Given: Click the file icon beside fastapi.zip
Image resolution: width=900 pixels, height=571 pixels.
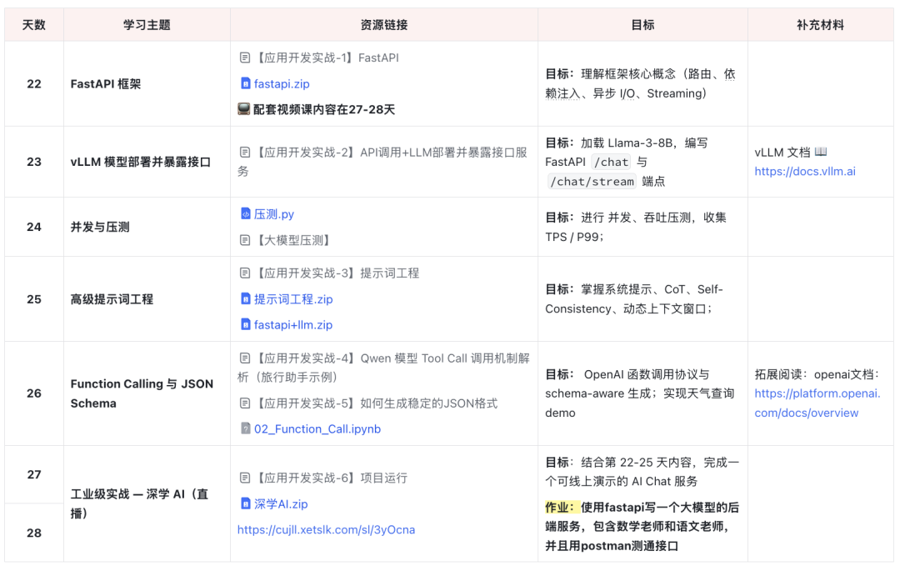Looking at the screenshot, I should point(245,83).
